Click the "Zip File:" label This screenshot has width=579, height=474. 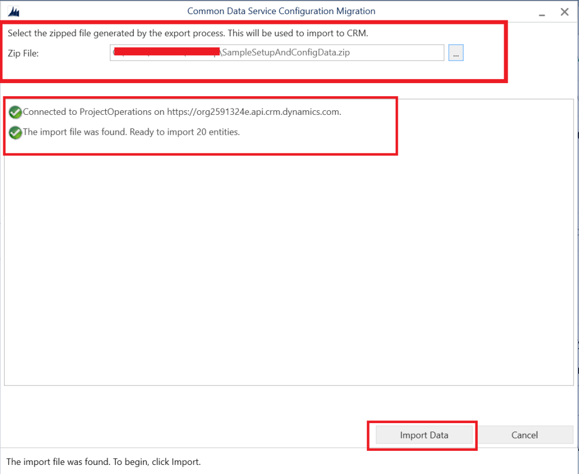pos(23,54)
